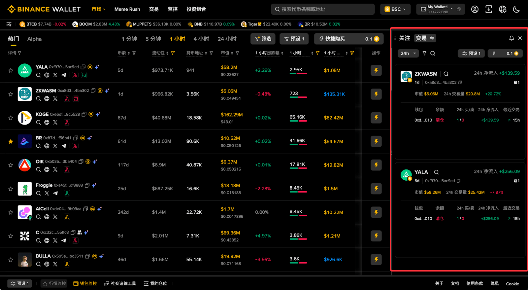This screenshot has width=528, height=290.
Task: Open 钱包监控 in bottom bar
Action: click(x=85, y=283)
